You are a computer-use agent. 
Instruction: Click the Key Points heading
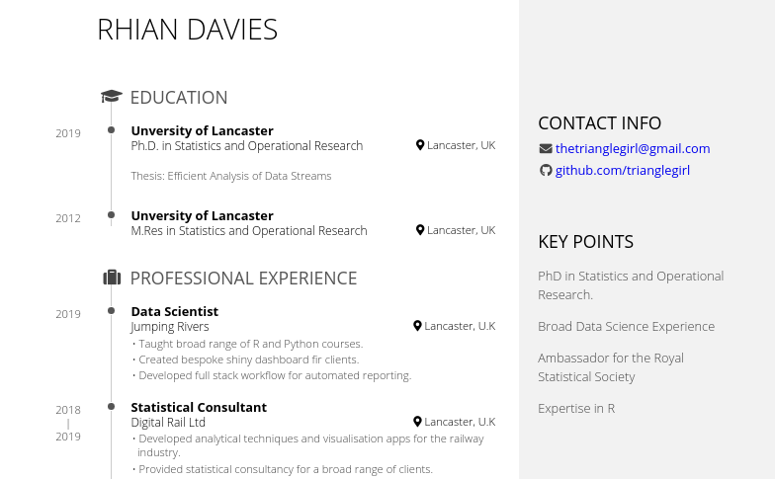pos(585,242)
